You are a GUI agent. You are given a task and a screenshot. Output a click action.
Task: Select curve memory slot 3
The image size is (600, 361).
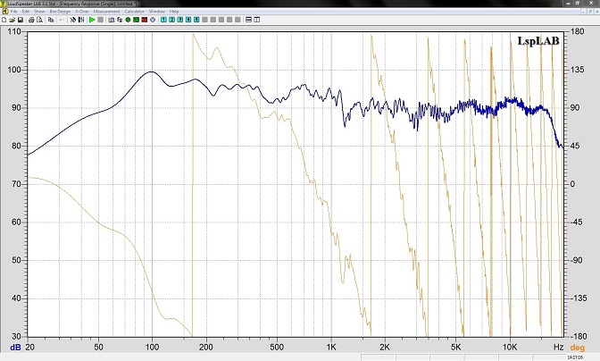click(x=179, y=20)
